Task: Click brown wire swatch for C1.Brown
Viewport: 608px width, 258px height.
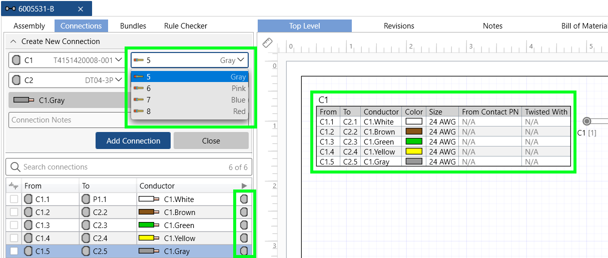Action: pos(149,212)
